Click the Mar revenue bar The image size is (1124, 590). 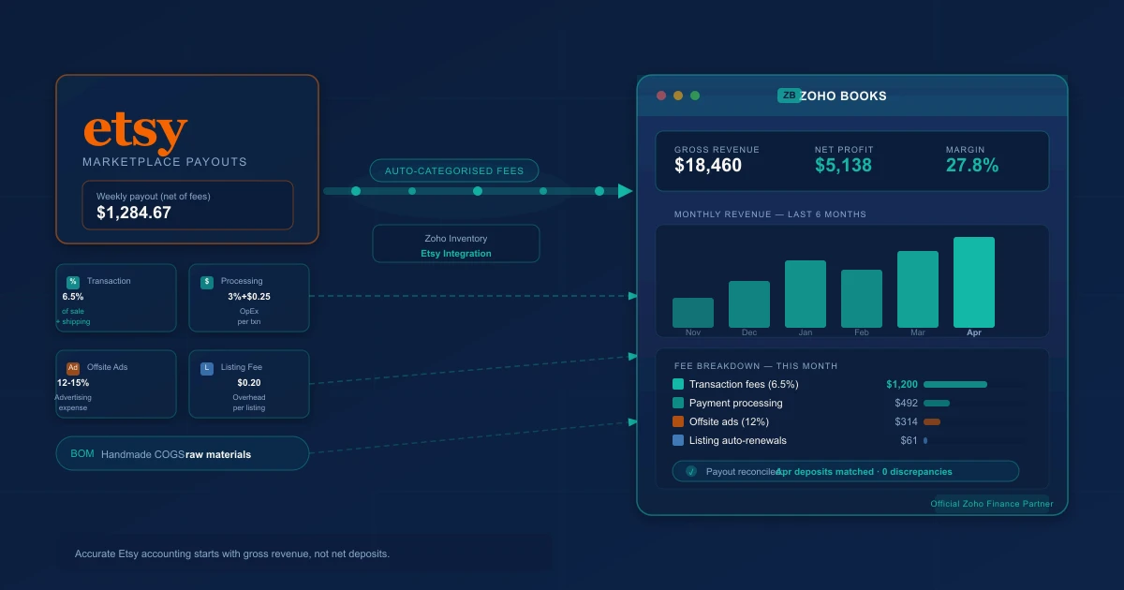(x=918, y=289)
